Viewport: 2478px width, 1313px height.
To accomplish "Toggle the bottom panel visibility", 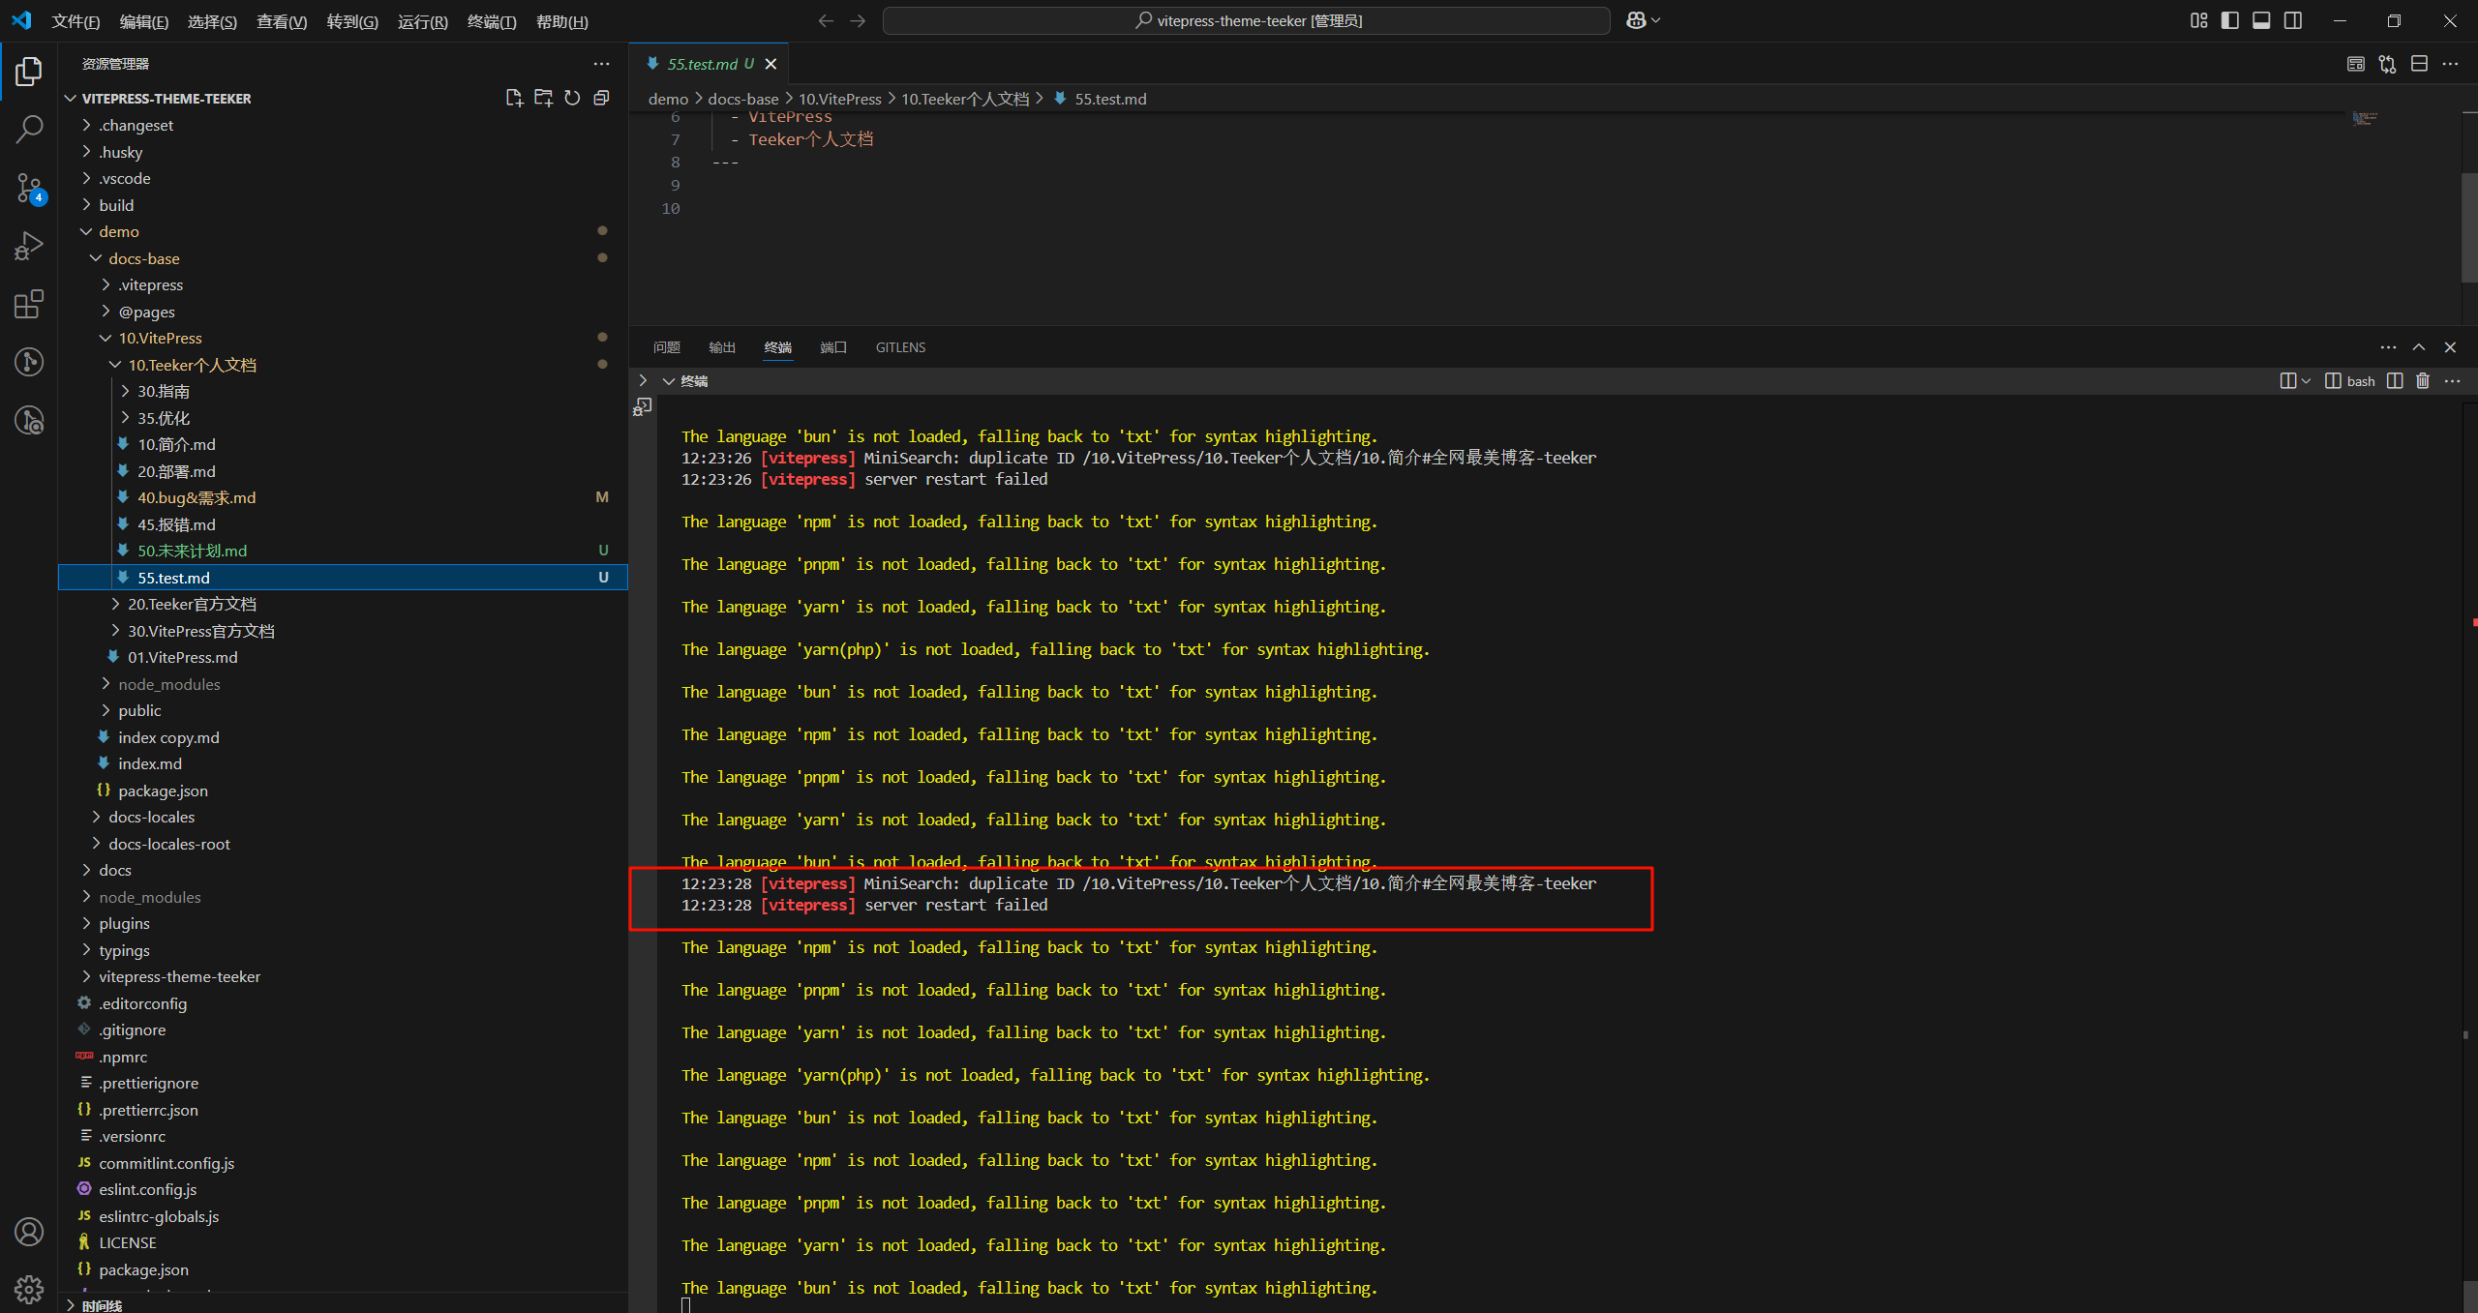I will (x=2261, y=20).
